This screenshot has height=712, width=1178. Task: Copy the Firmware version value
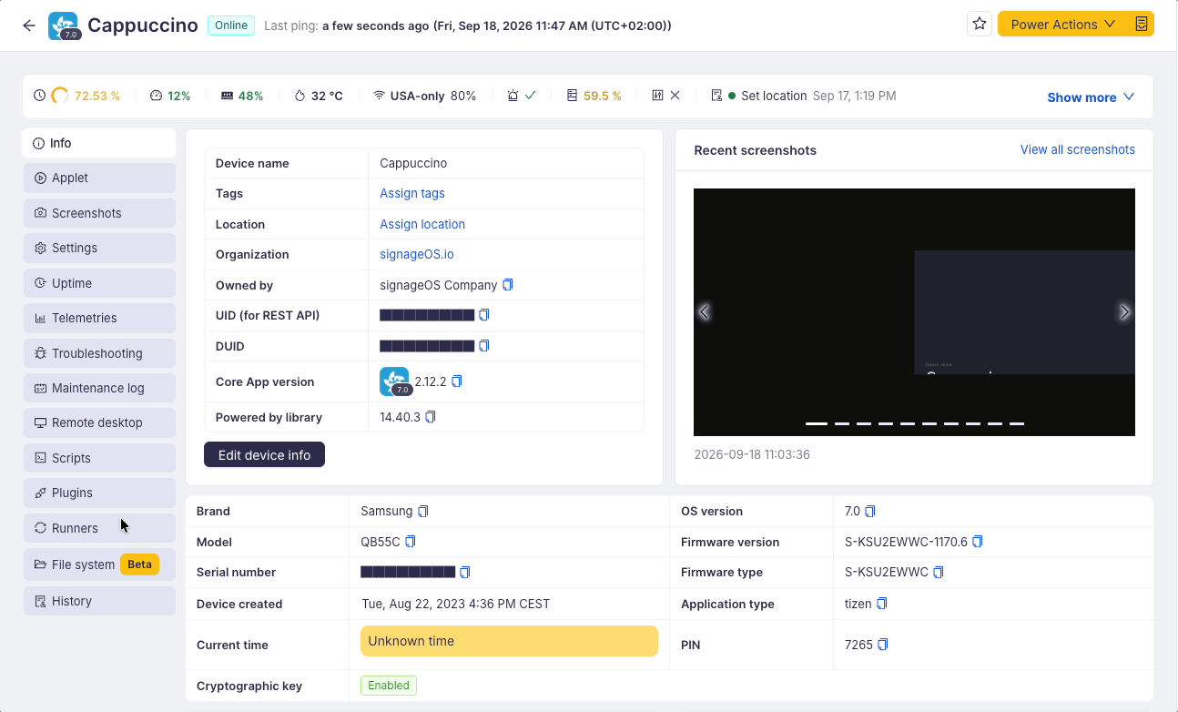pos(978,542)
